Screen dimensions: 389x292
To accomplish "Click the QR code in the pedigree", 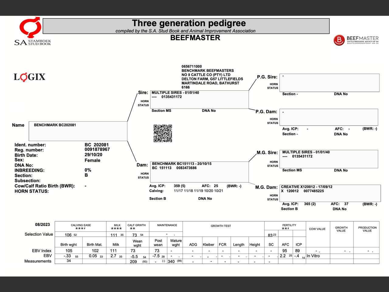I will [163, 133].
